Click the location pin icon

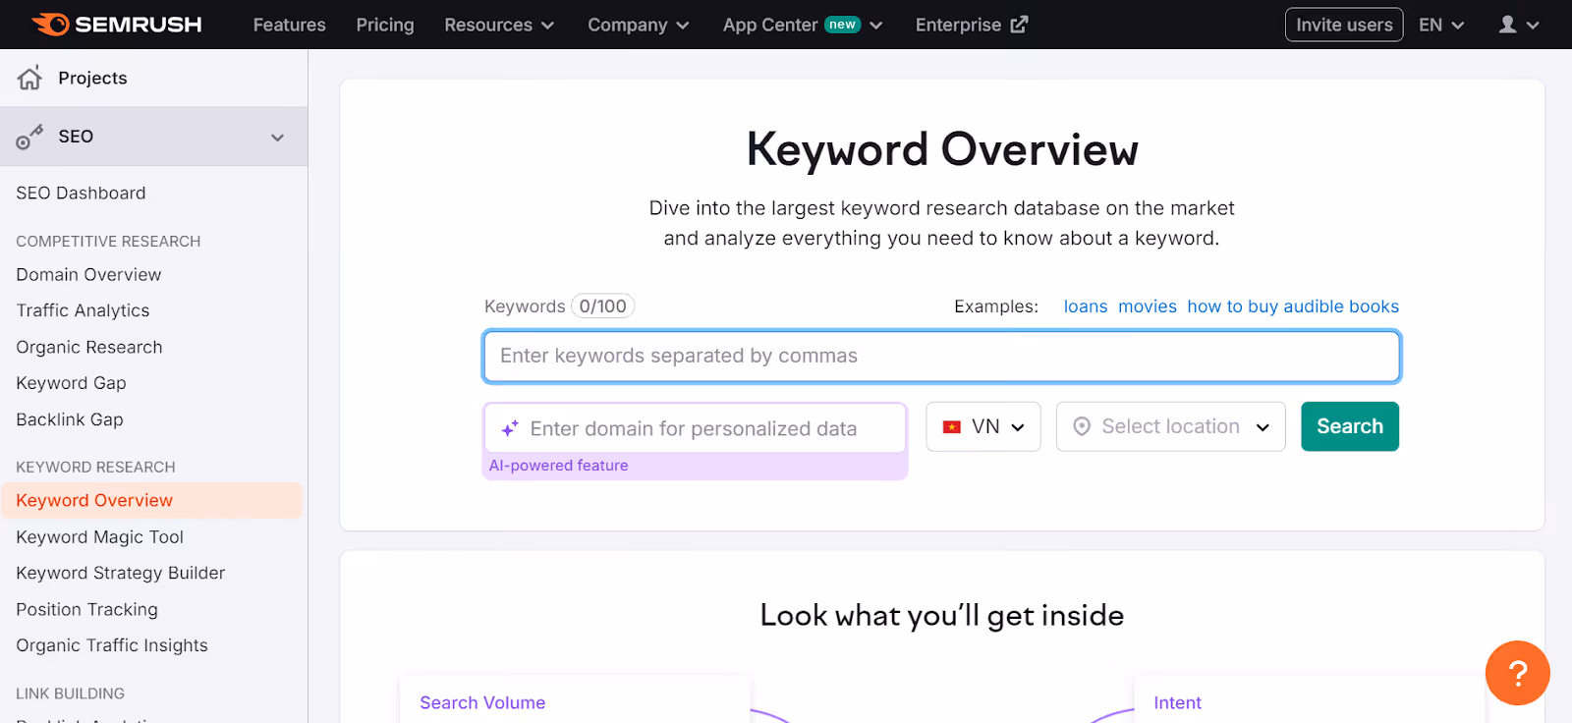[1082, 426]
